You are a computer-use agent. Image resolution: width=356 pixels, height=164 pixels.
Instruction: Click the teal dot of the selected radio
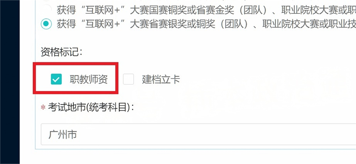[x=46, y=24]
